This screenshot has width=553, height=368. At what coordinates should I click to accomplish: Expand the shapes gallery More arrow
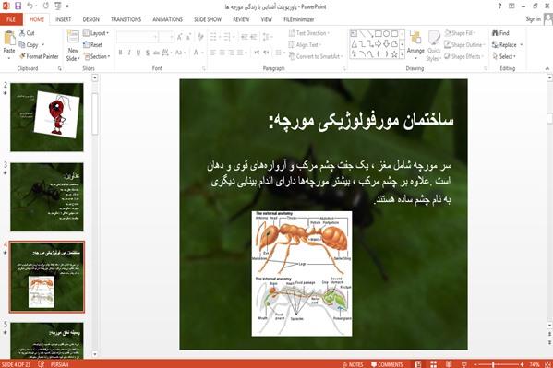pyautogui.click(x=402, y=54)
